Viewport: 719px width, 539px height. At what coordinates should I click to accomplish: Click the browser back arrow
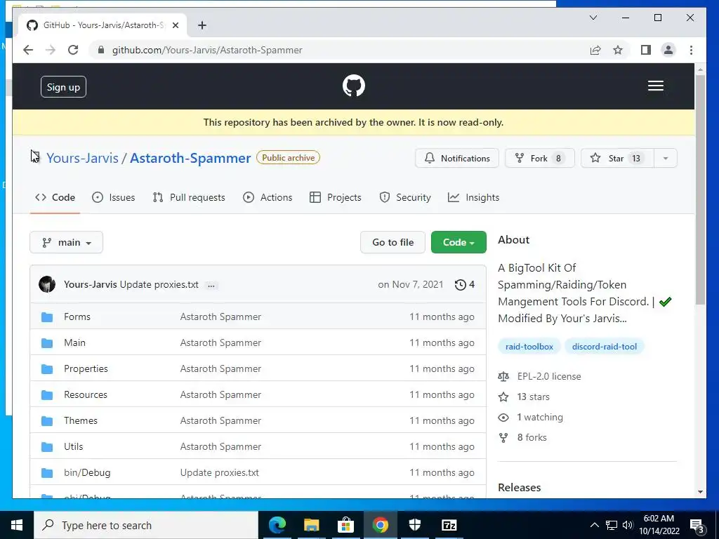[28, 50]
